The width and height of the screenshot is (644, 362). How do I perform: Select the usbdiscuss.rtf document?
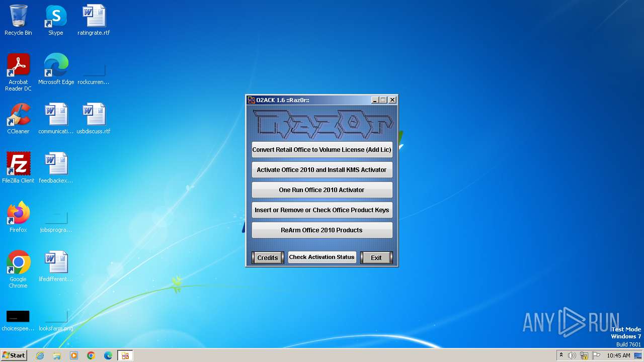click(x=94, y=119)
